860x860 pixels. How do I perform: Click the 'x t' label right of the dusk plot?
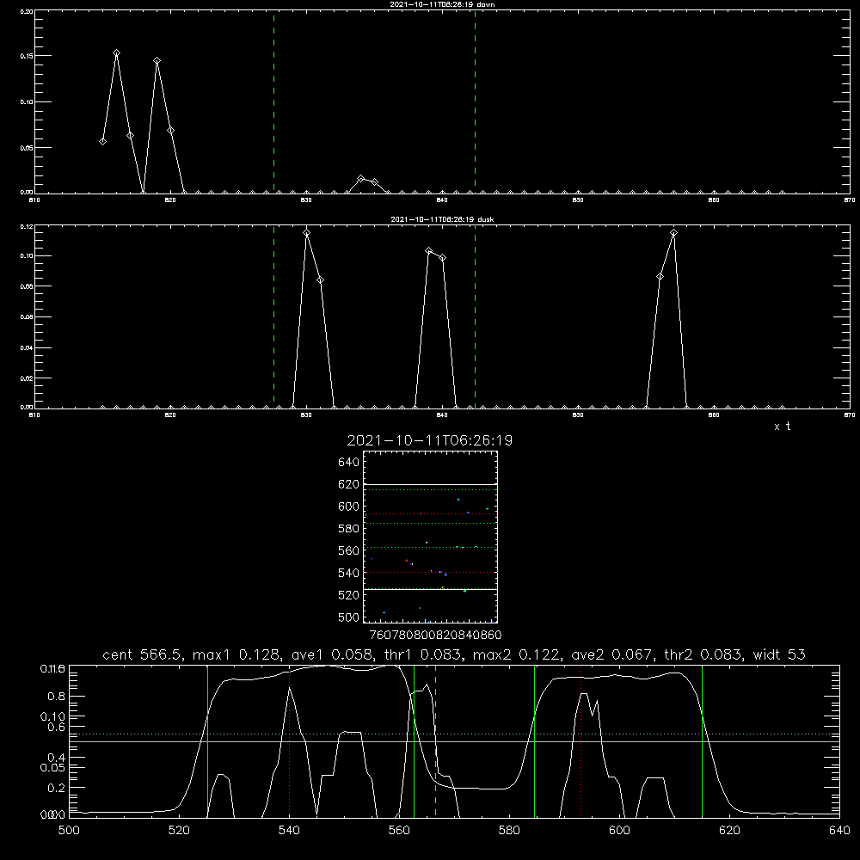pos(782,427)
